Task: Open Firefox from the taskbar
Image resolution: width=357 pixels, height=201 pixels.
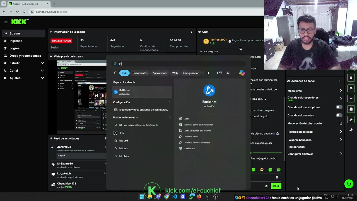Action: [199, 197]
